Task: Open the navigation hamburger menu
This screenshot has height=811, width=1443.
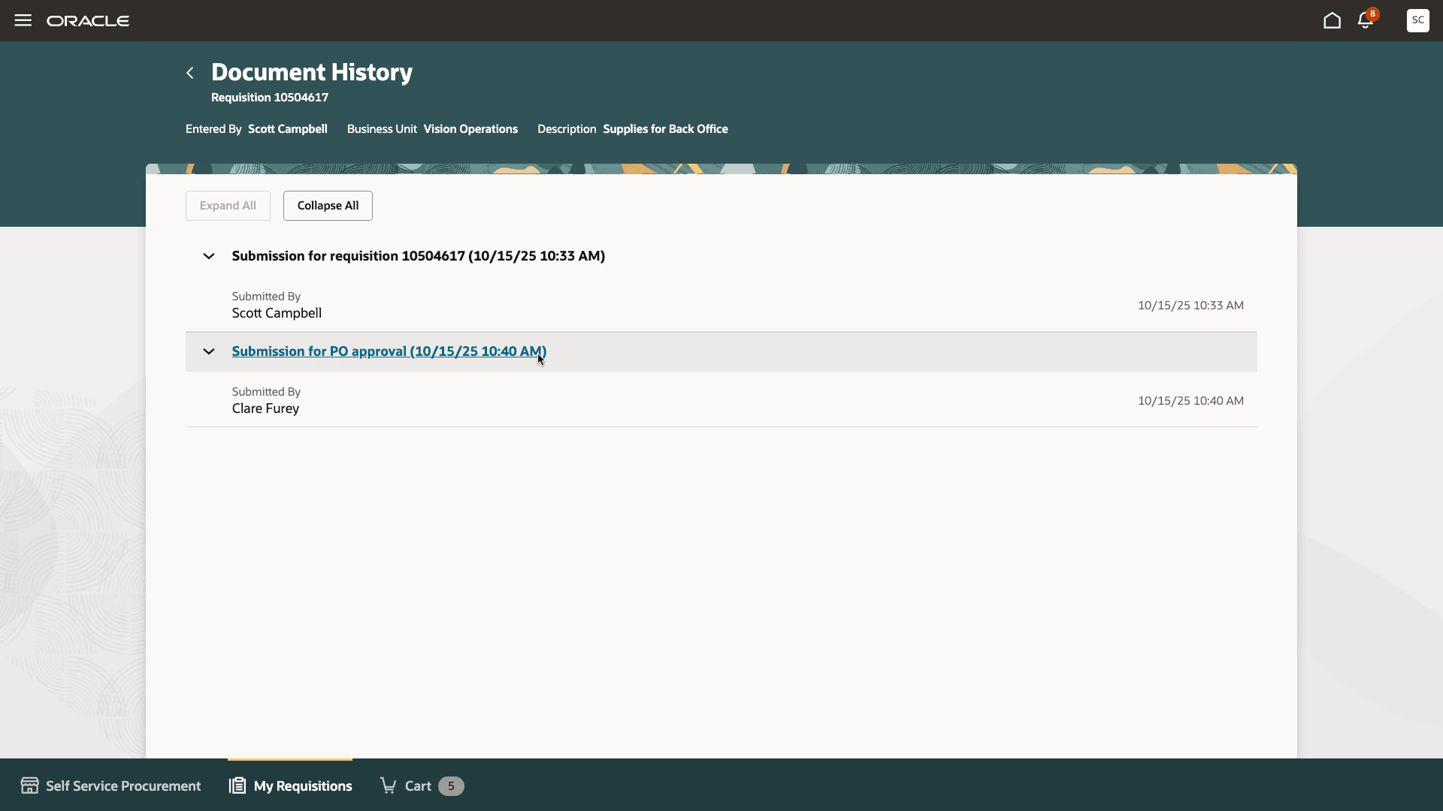Action: click(23, 20)
